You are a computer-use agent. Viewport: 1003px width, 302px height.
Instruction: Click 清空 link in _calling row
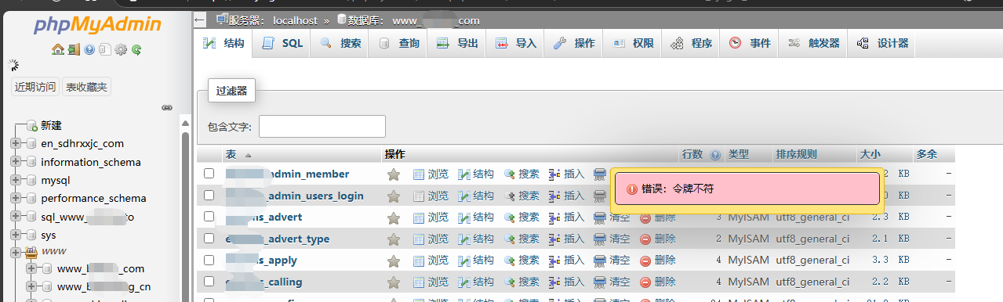(x=620, y=282)
